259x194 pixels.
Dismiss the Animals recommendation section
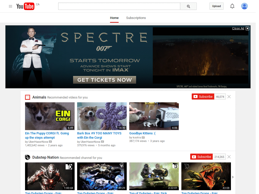[x=229, y=97]
